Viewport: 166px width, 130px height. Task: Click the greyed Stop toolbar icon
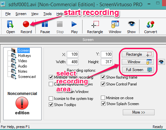(60, 27)
